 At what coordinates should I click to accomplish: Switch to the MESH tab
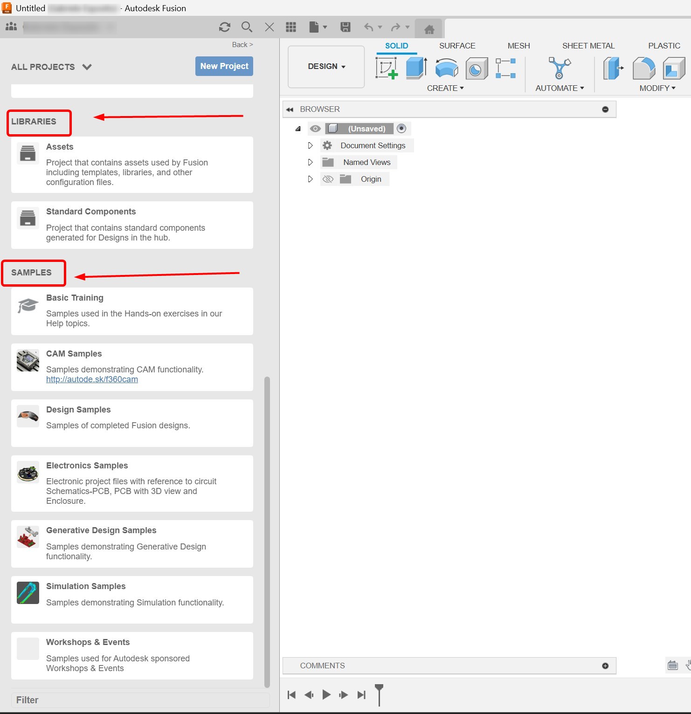(x=518, y=46)
